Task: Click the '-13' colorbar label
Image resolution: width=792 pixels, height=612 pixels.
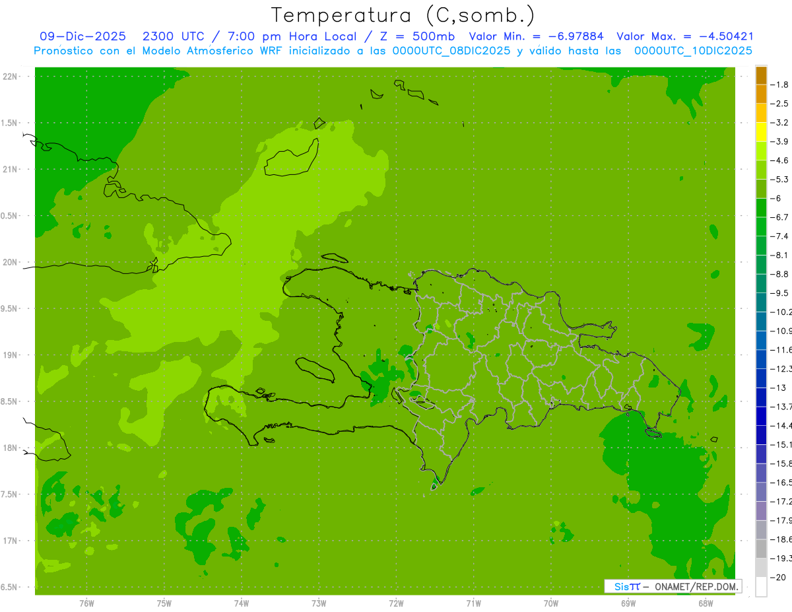Action: click(x=777, y=388)
